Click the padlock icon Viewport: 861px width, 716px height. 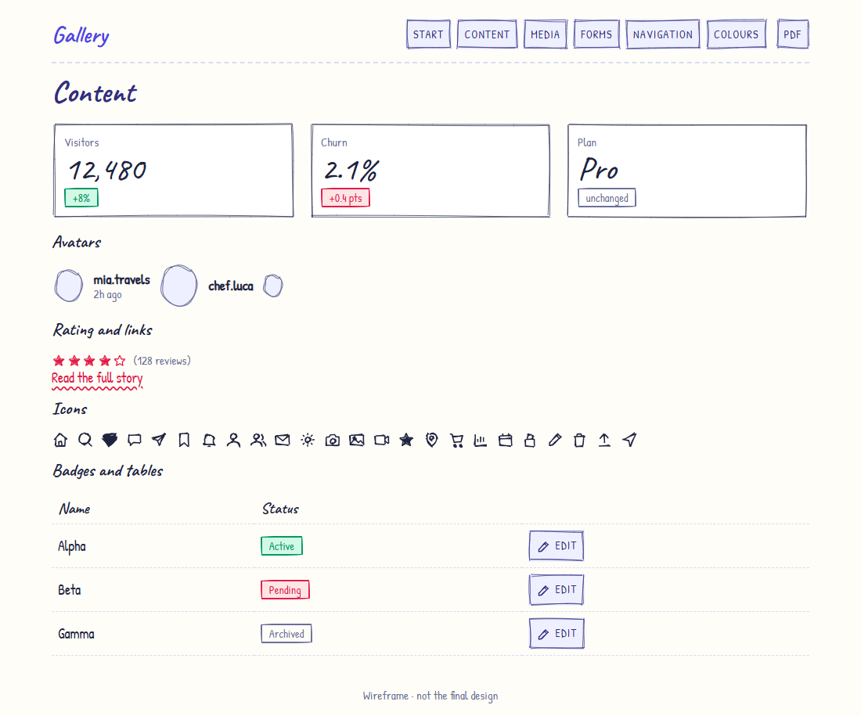(x=530, y=440)
